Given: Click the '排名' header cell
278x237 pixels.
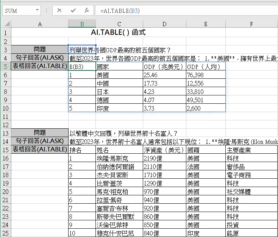Looking at the screenshot, I should tap(82, 150).
